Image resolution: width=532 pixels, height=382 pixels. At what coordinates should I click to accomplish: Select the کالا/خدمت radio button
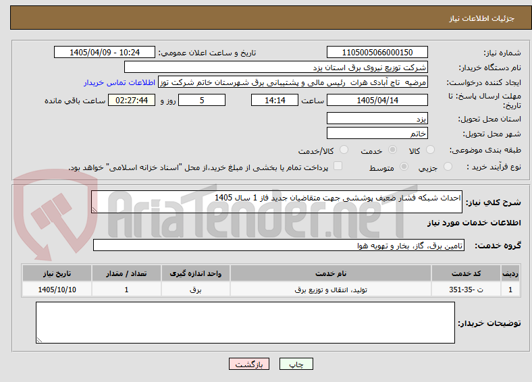pos(344,150)
